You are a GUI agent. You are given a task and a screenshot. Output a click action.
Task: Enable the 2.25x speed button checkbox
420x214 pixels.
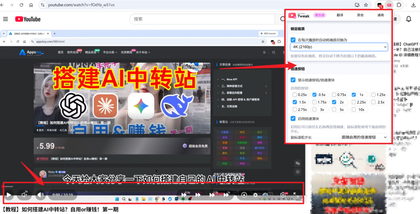click(354, 102)
